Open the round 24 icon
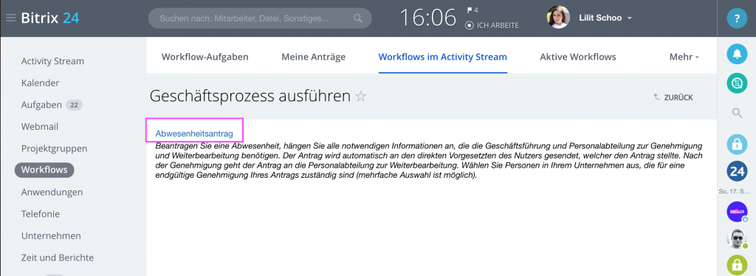The width and height of the screenshot is (756, 276). [737, 171]
